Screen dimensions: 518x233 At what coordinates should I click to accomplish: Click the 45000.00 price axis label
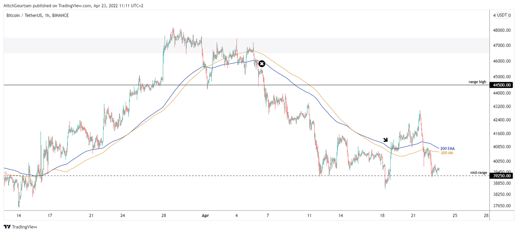[502, 77]
